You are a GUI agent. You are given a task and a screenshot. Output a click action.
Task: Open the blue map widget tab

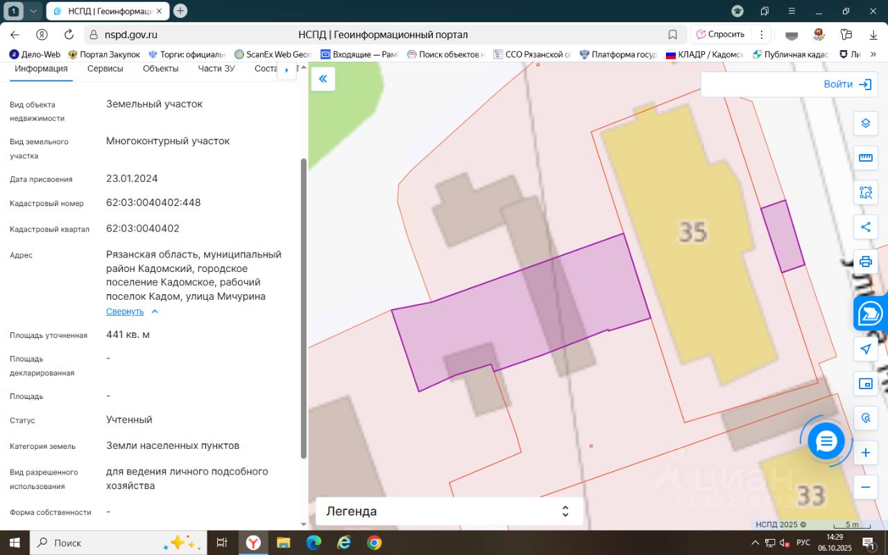click(871, 314)
